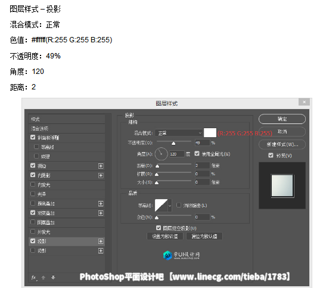
Task: Uncheck the 渐变叠加 checkbox
Action: tap(33, 212)
